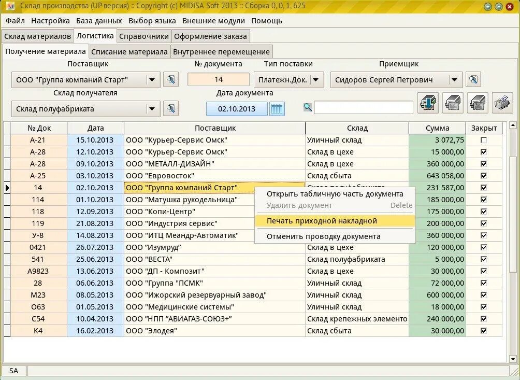Open the Помощь menu
Viewport: 520px width, 380px height.
pyautogui.click(x=267, y=21)
